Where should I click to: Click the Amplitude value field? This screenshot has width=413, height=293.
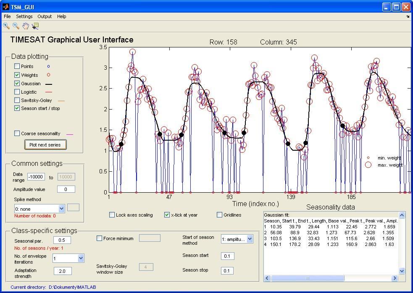(66, 189)
